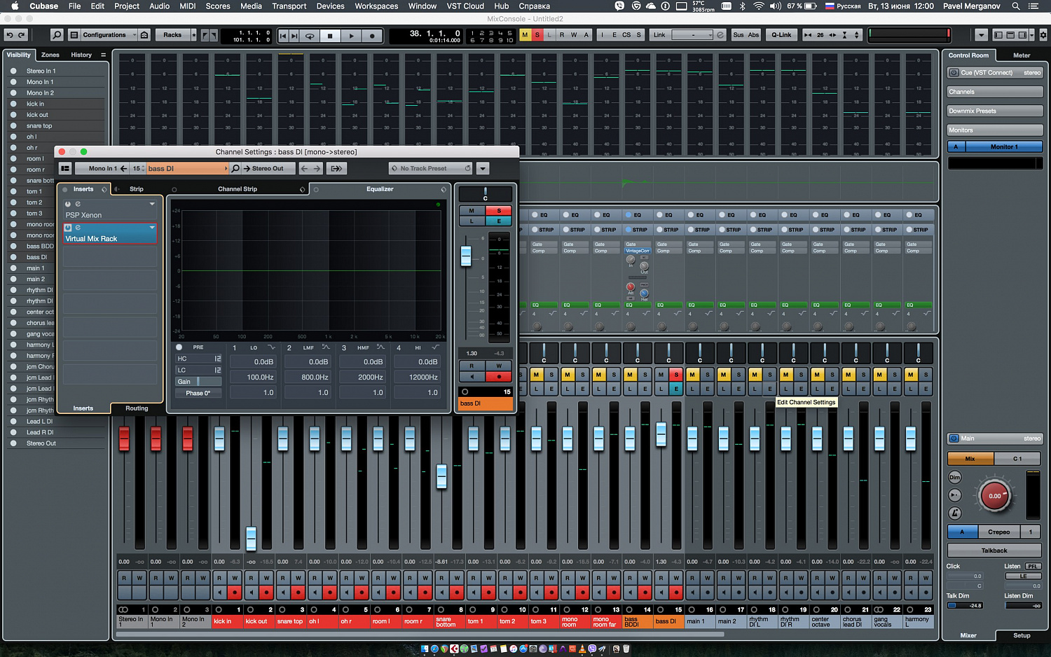Image resolution: width=1051 pixels, height=657 pixels.
Task: Toggle right zone visibility in the MixConsole toolbar
Action: click(1022, 34)
